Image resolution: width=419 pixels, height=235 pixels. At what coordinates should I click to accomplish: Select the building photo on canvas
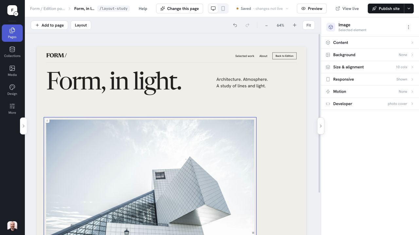pos(150,176)
